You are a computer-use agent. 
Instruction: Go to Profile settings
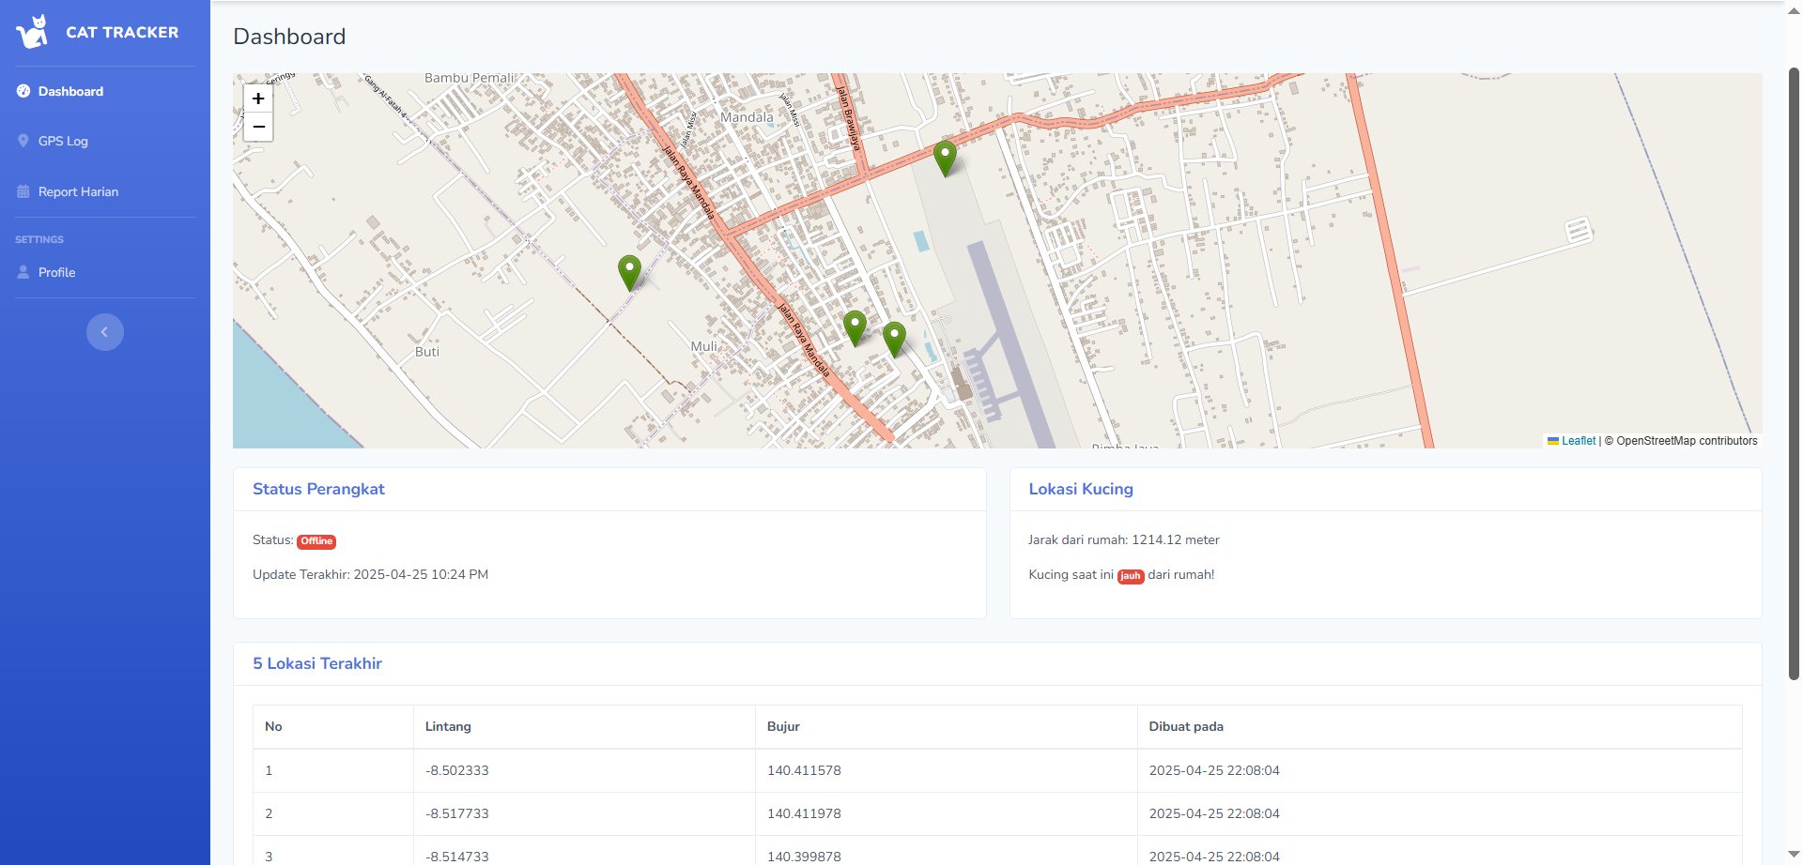[57, 272]
